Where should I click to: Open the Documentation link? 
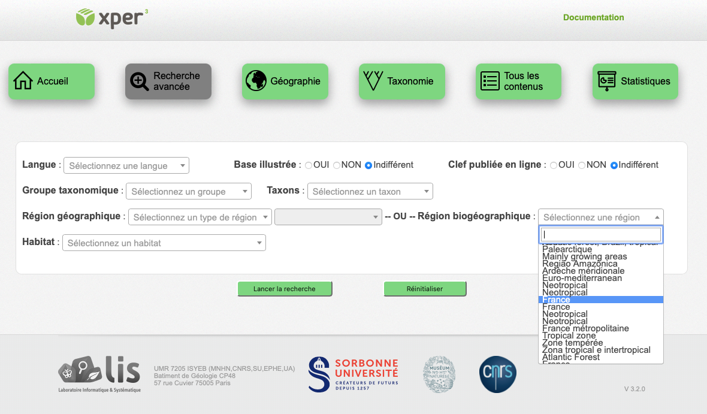pyautogui.click(x=593, y=17)
